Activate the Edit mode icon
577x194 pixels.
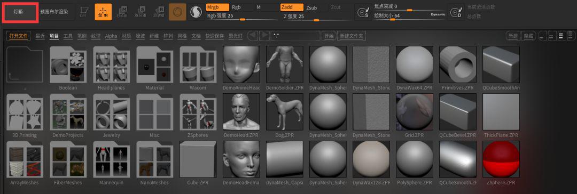[x=84, y=12]
